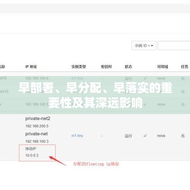Open the m1.tiny link in the 192.168.100.4 row
190x190 pixels.
pos(77,78)
